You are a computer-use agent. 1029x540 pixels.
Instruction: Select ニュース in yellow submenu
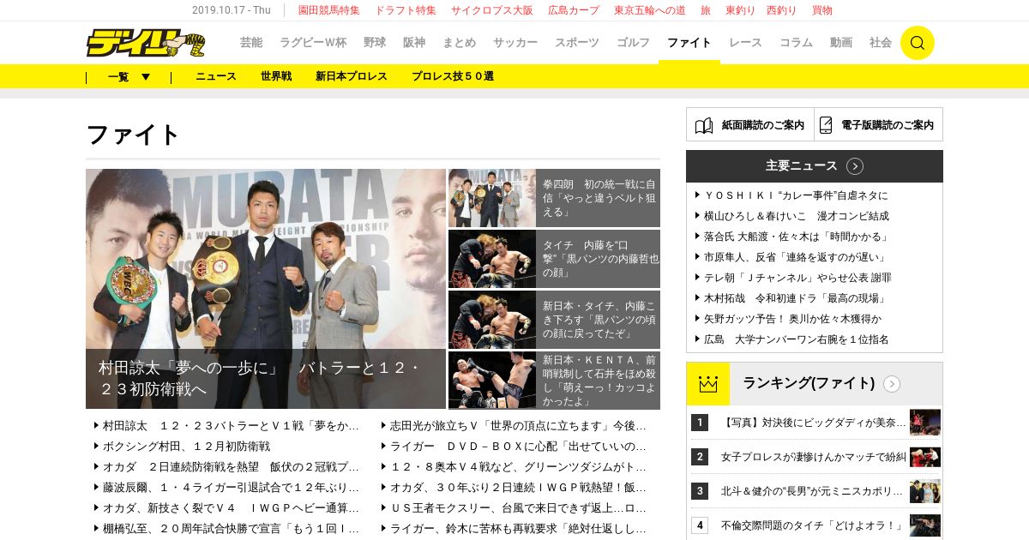216,76
